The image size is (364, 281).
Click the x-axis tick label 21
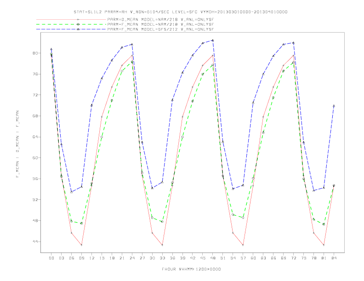(x=122, y=258)
